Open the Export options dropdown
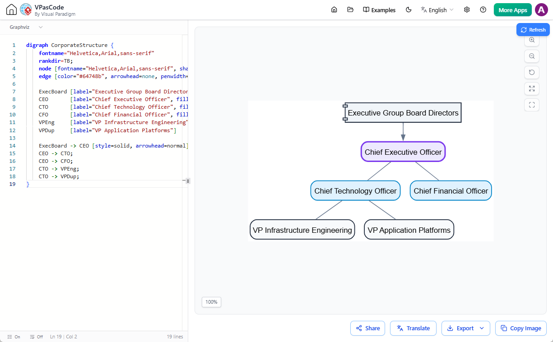The width and height of the screenshot is (553, 342). (465, 328)
